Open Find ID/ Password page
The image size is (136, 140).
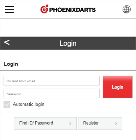pos(45,123)
